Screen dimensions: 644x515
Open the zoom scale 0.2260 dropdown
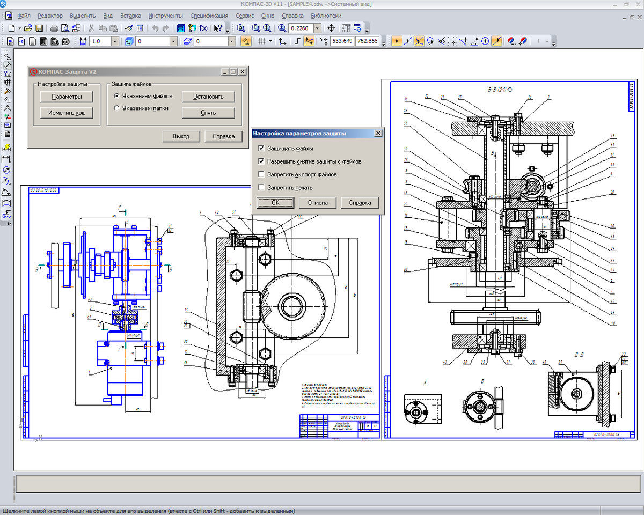[x=317, y=28]
